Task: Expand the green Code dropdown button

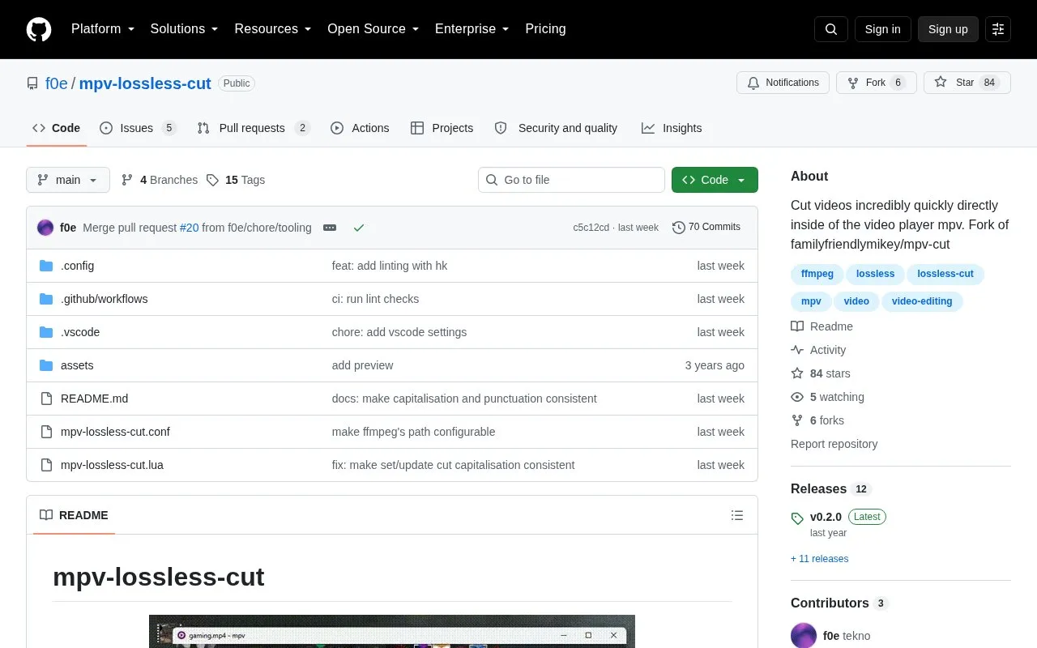Action: [x=715, y=180]
